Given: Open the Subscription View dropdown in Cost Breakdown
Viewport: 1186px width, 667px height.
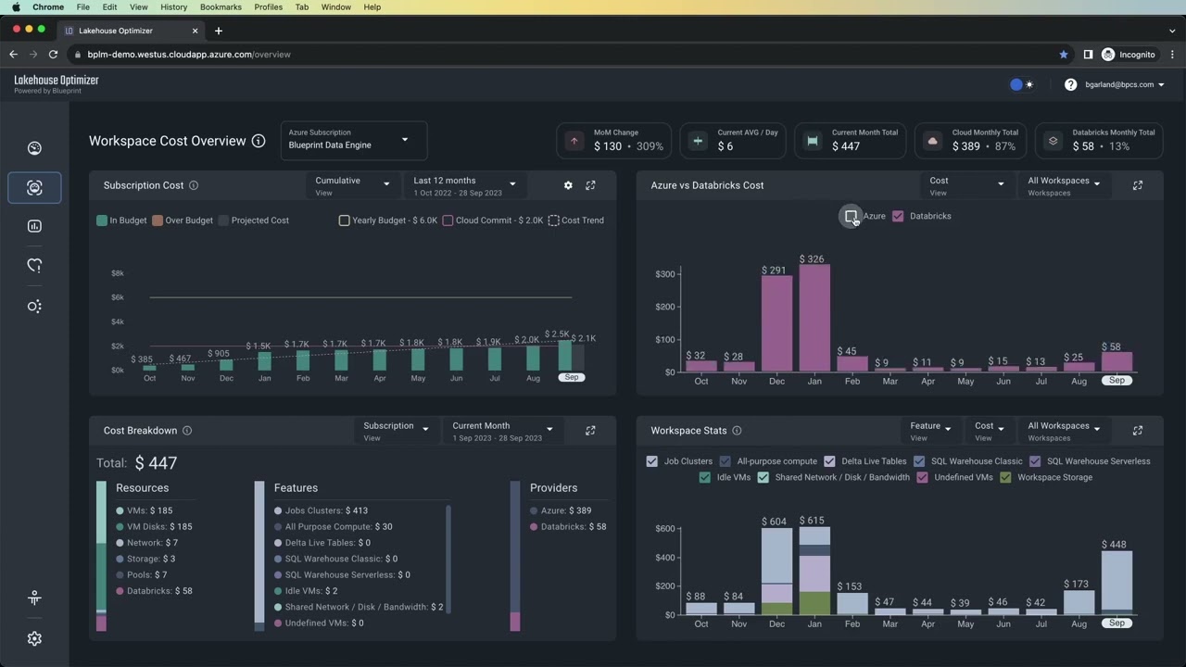Looking at the screenshot, I should [396, 431].
